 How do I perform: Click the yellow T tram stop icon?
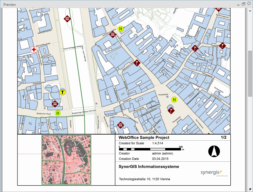62,92
